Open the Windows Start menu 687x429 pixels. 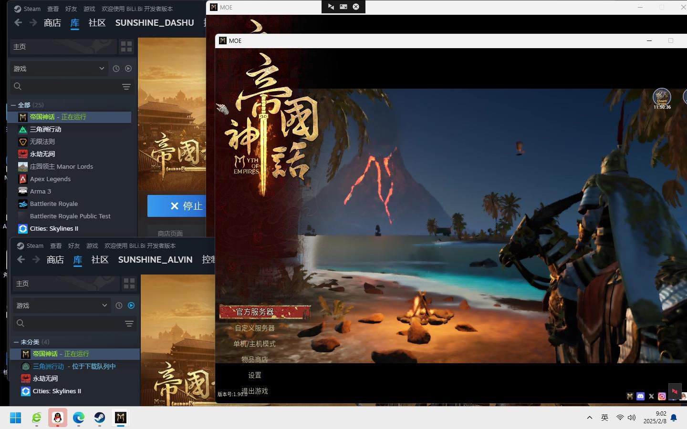15,418
